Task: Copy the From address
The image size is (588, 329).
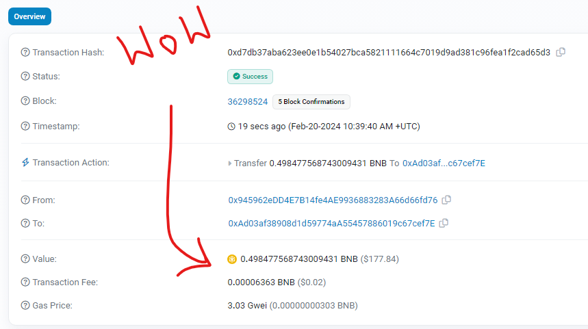Action: tap(446, 200)
